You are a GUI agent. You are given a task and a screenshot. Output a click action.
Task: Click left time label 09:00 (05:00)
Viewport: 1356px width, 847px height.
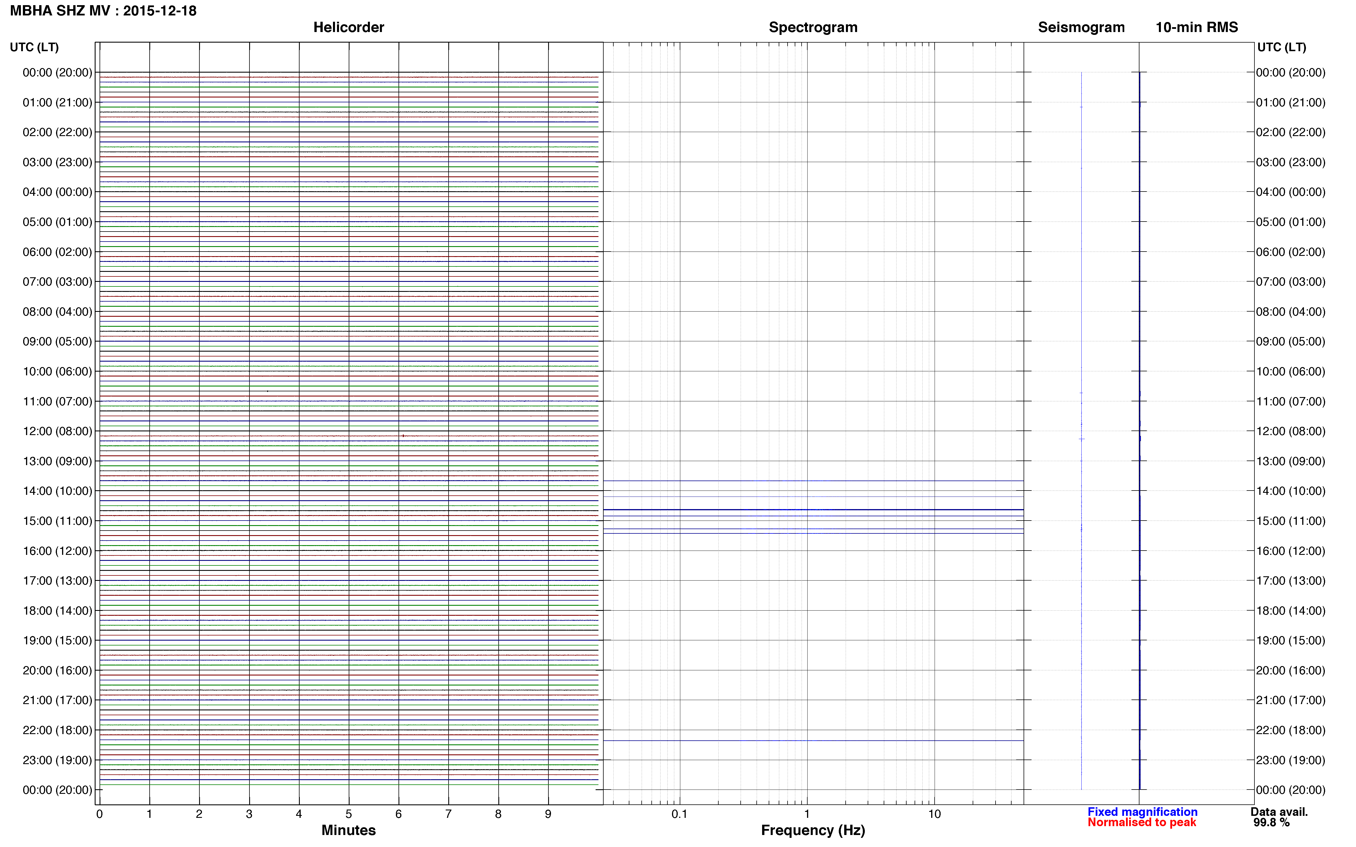pos(57,342)
